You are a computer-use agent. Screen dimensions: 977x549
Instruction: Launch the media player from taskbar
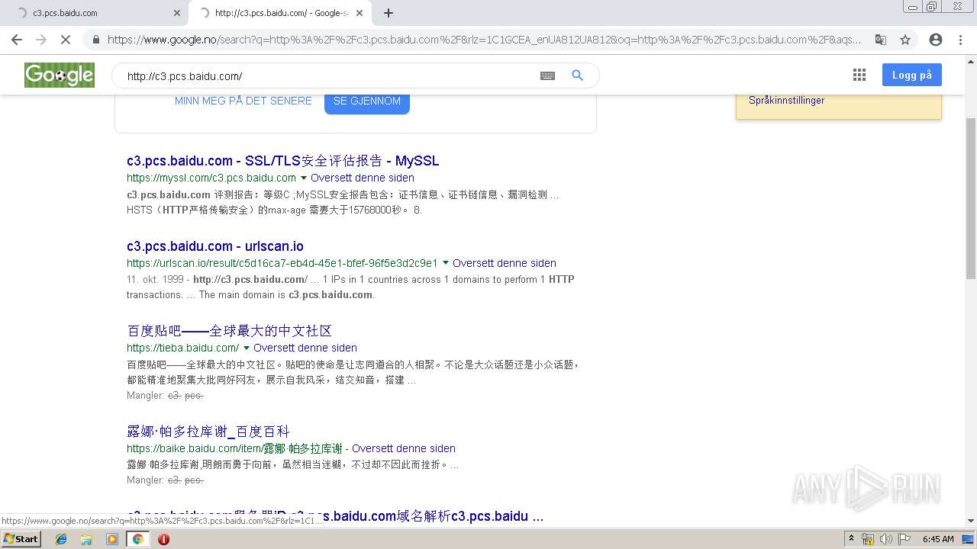click(x=112, y=539)
